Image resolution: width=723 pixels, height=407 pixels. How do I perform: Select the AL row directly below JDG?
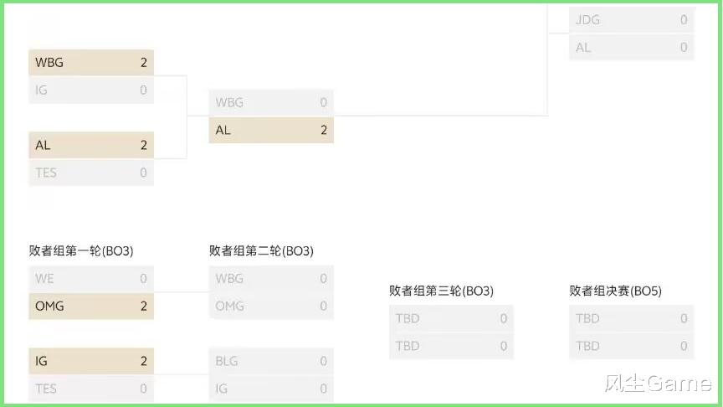pyautogui.click(x=632, y=48)
